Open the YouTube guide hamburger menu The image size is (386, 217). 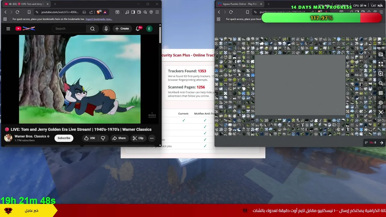tap(8, 29)
